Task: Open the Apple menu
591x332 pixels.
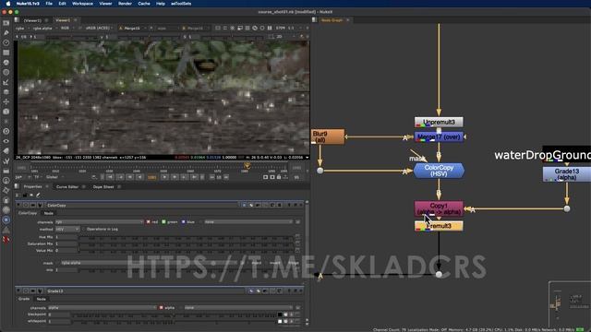Action: click(x=8, y=4)
